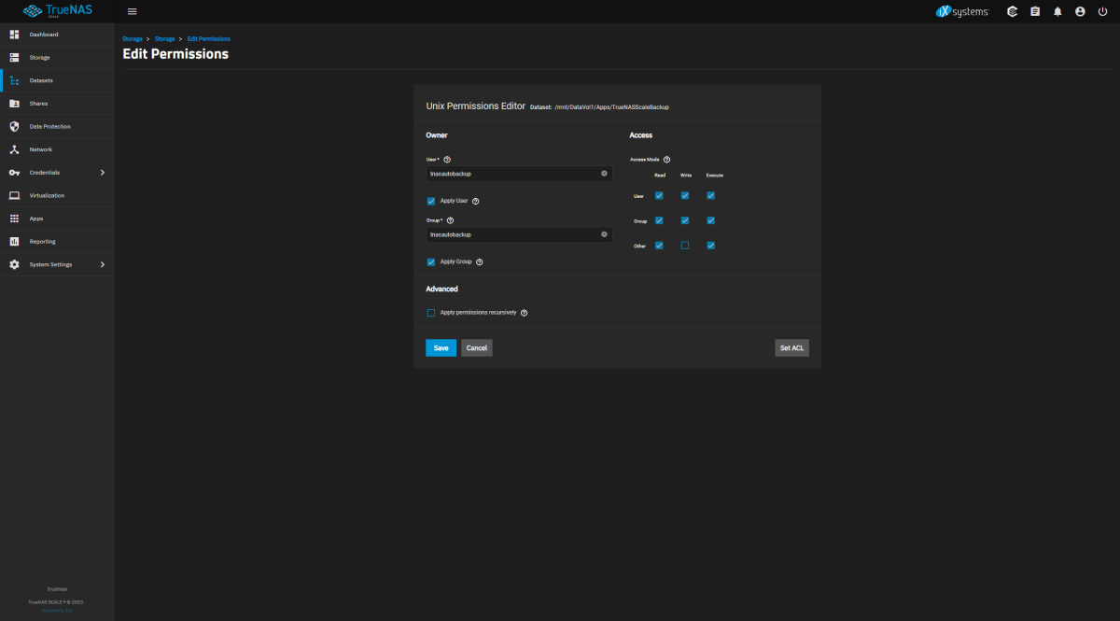Uncheck the Apply User checkbox

(431, 201)
